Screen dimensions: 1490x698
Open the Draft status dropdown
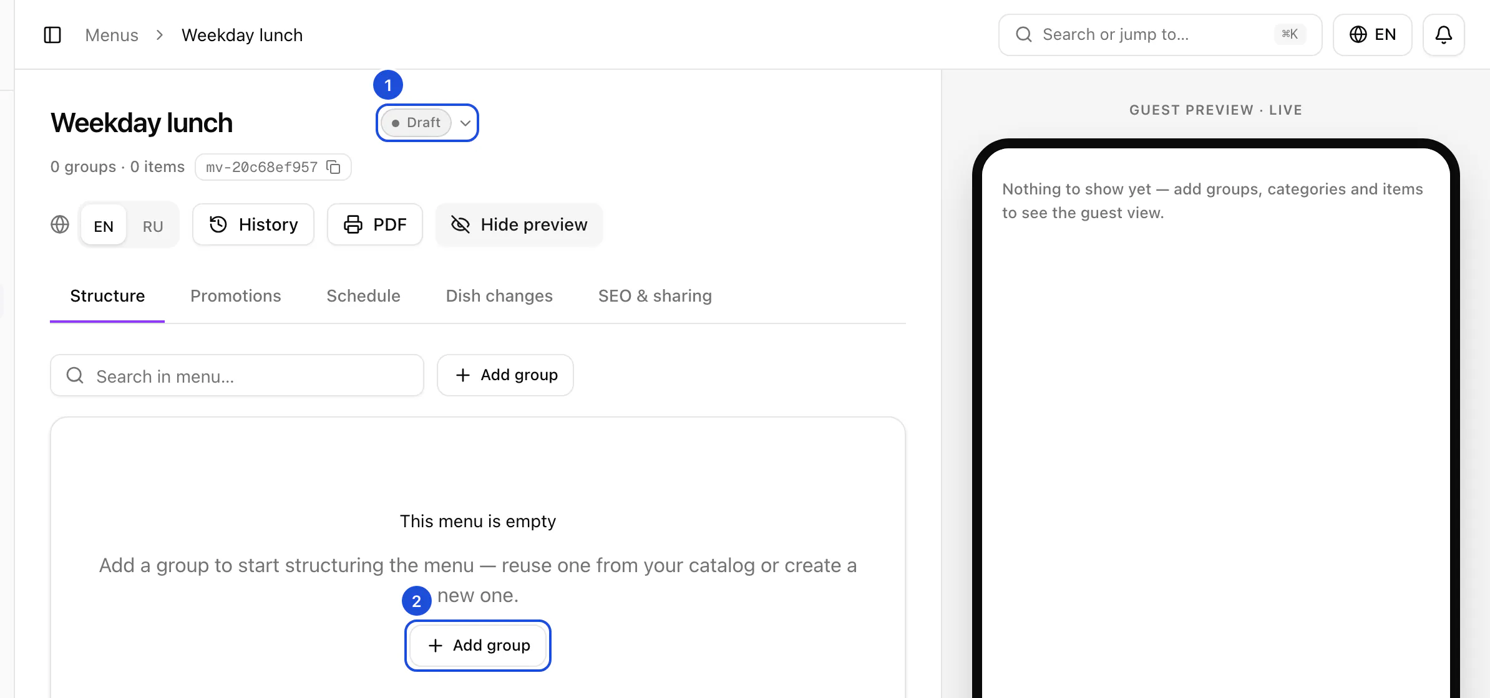(427, 123)
